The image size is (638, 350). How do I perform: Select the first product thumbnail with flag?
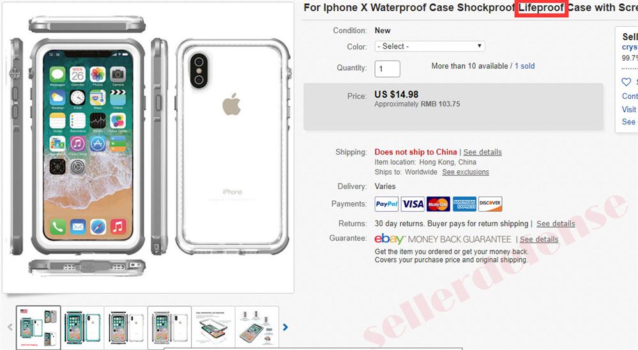(x=38, y=327)
